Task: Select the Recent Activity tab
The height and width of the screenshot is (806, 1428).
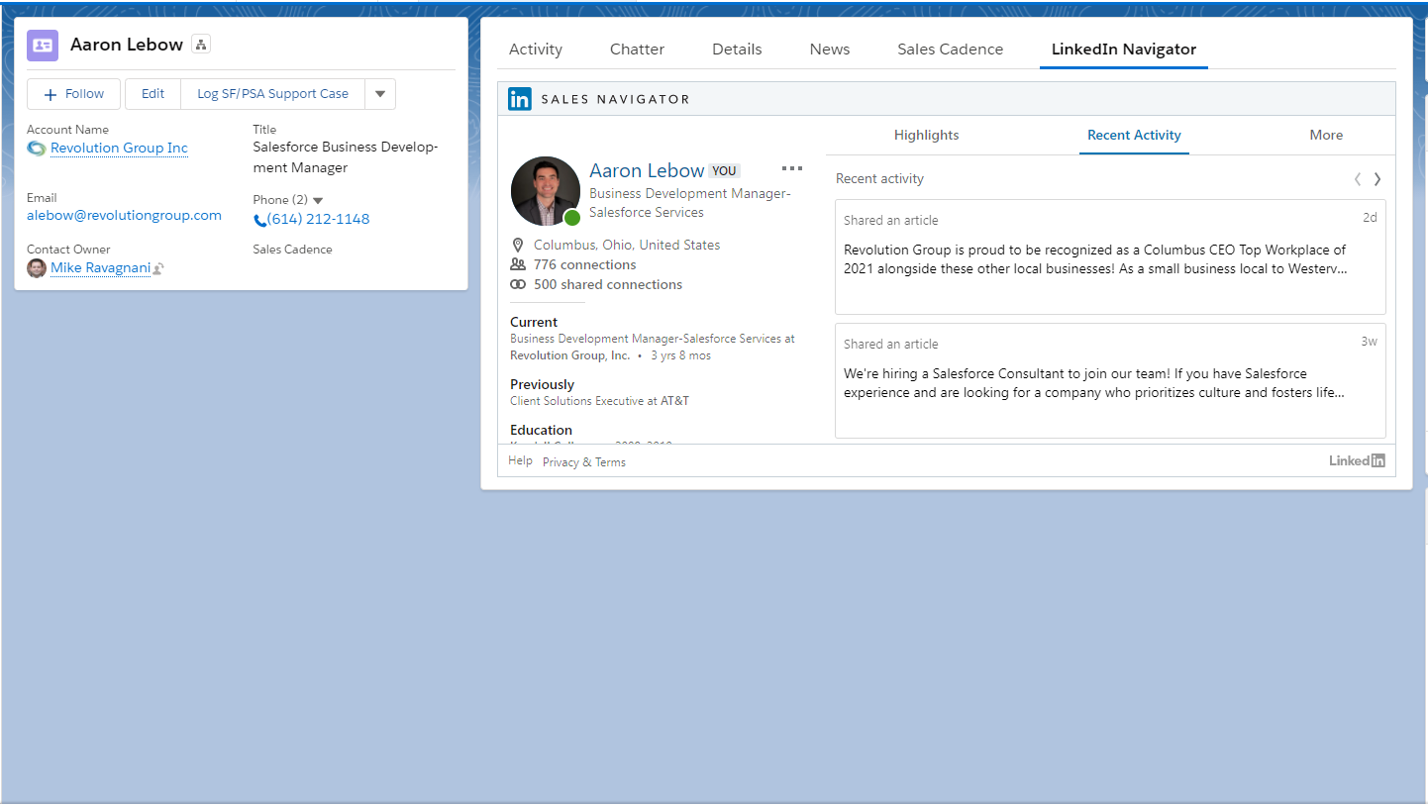Action: [x=1134, y=135]
